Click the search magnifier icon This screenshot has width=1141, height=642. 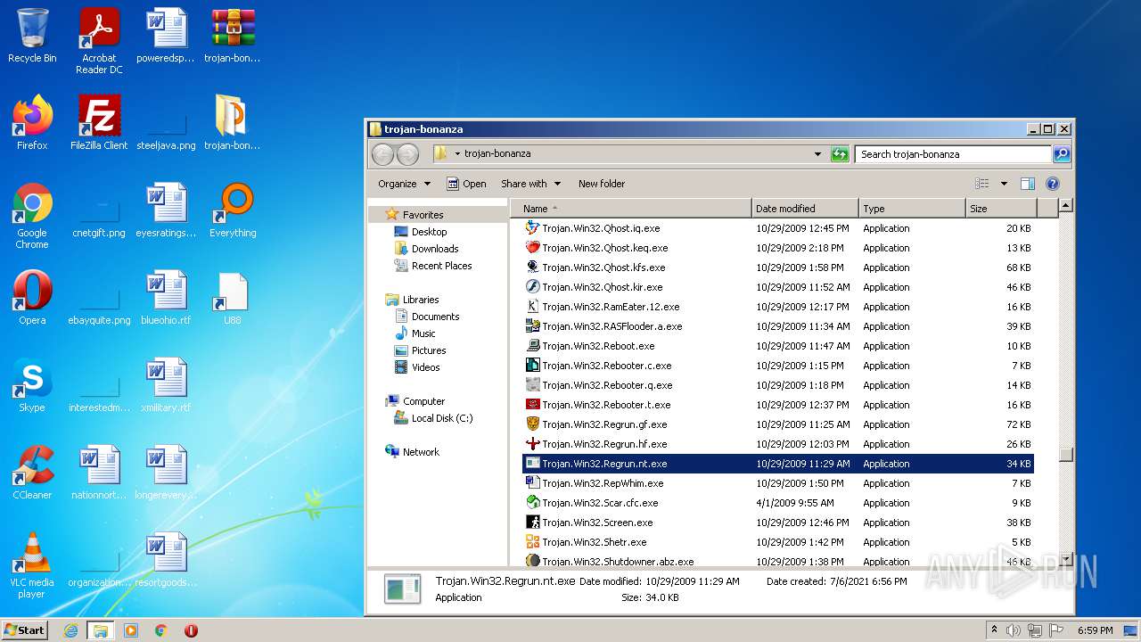coord(1061,154)
